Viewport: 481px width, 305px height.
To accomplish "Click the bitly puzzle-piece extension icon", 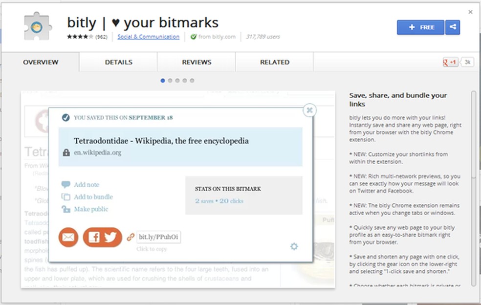I will (x=38, y=26).
